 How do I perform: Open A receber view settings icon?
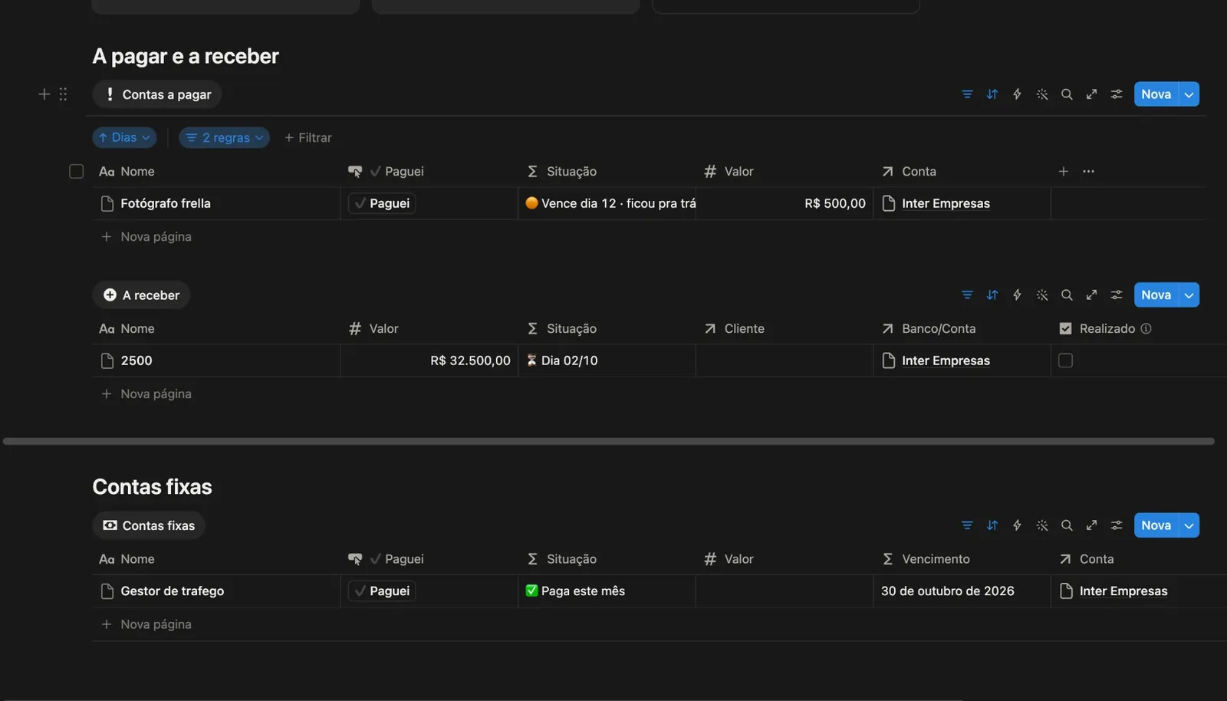tap(1117, 295)
